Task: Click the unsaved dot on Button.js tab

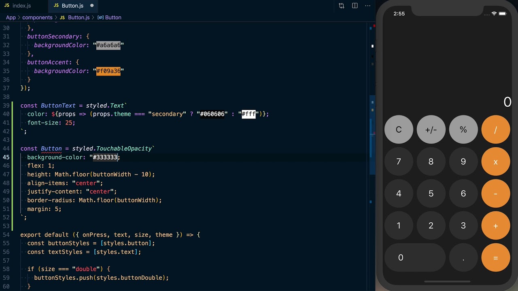Action: tap(92, 6)
